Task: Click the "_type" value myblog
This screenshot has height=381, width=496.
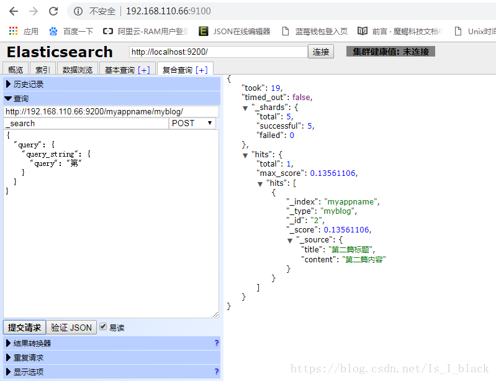Action: pos(337,211)
